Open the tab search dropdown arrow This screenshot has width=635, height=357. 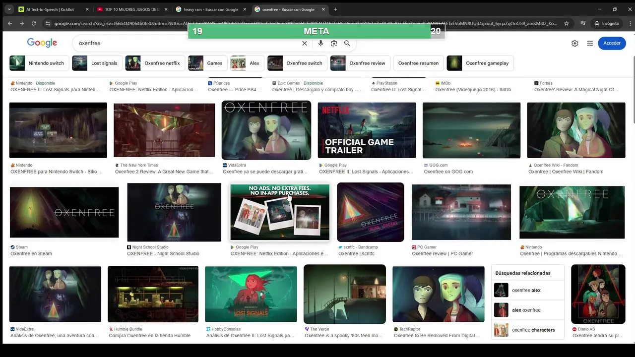click(9, 9)
